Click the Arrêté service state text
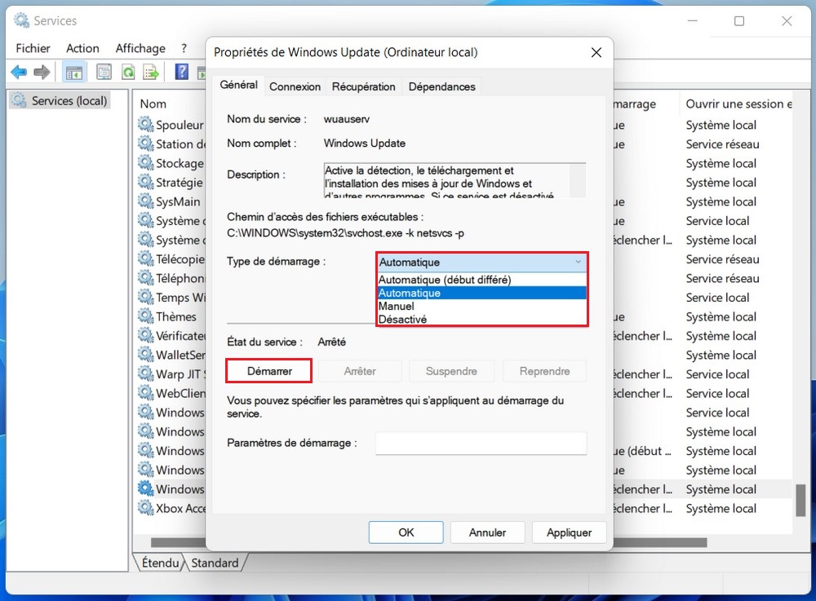 coord(331,342)
